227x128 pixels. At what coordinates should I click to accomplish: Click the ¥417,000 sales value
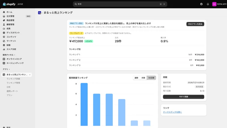76,41
